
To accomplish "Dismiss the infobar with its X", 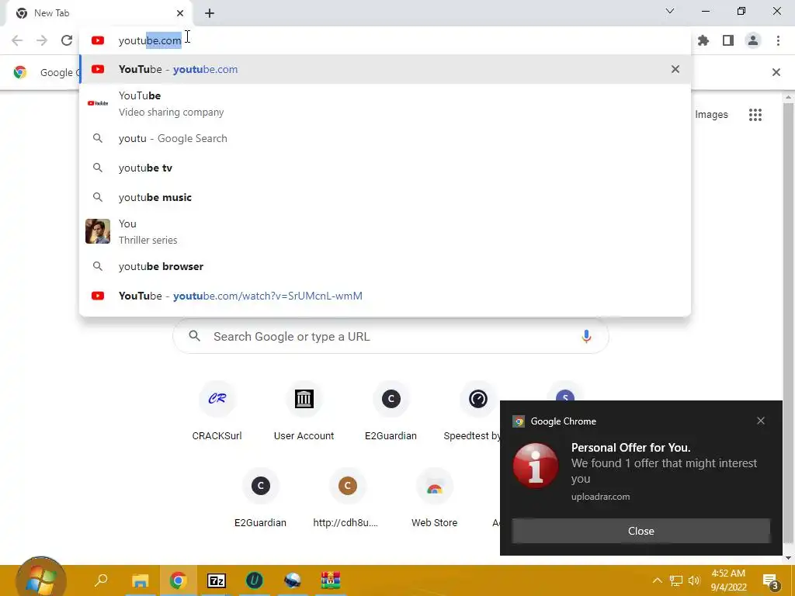I will pos(776,72).
